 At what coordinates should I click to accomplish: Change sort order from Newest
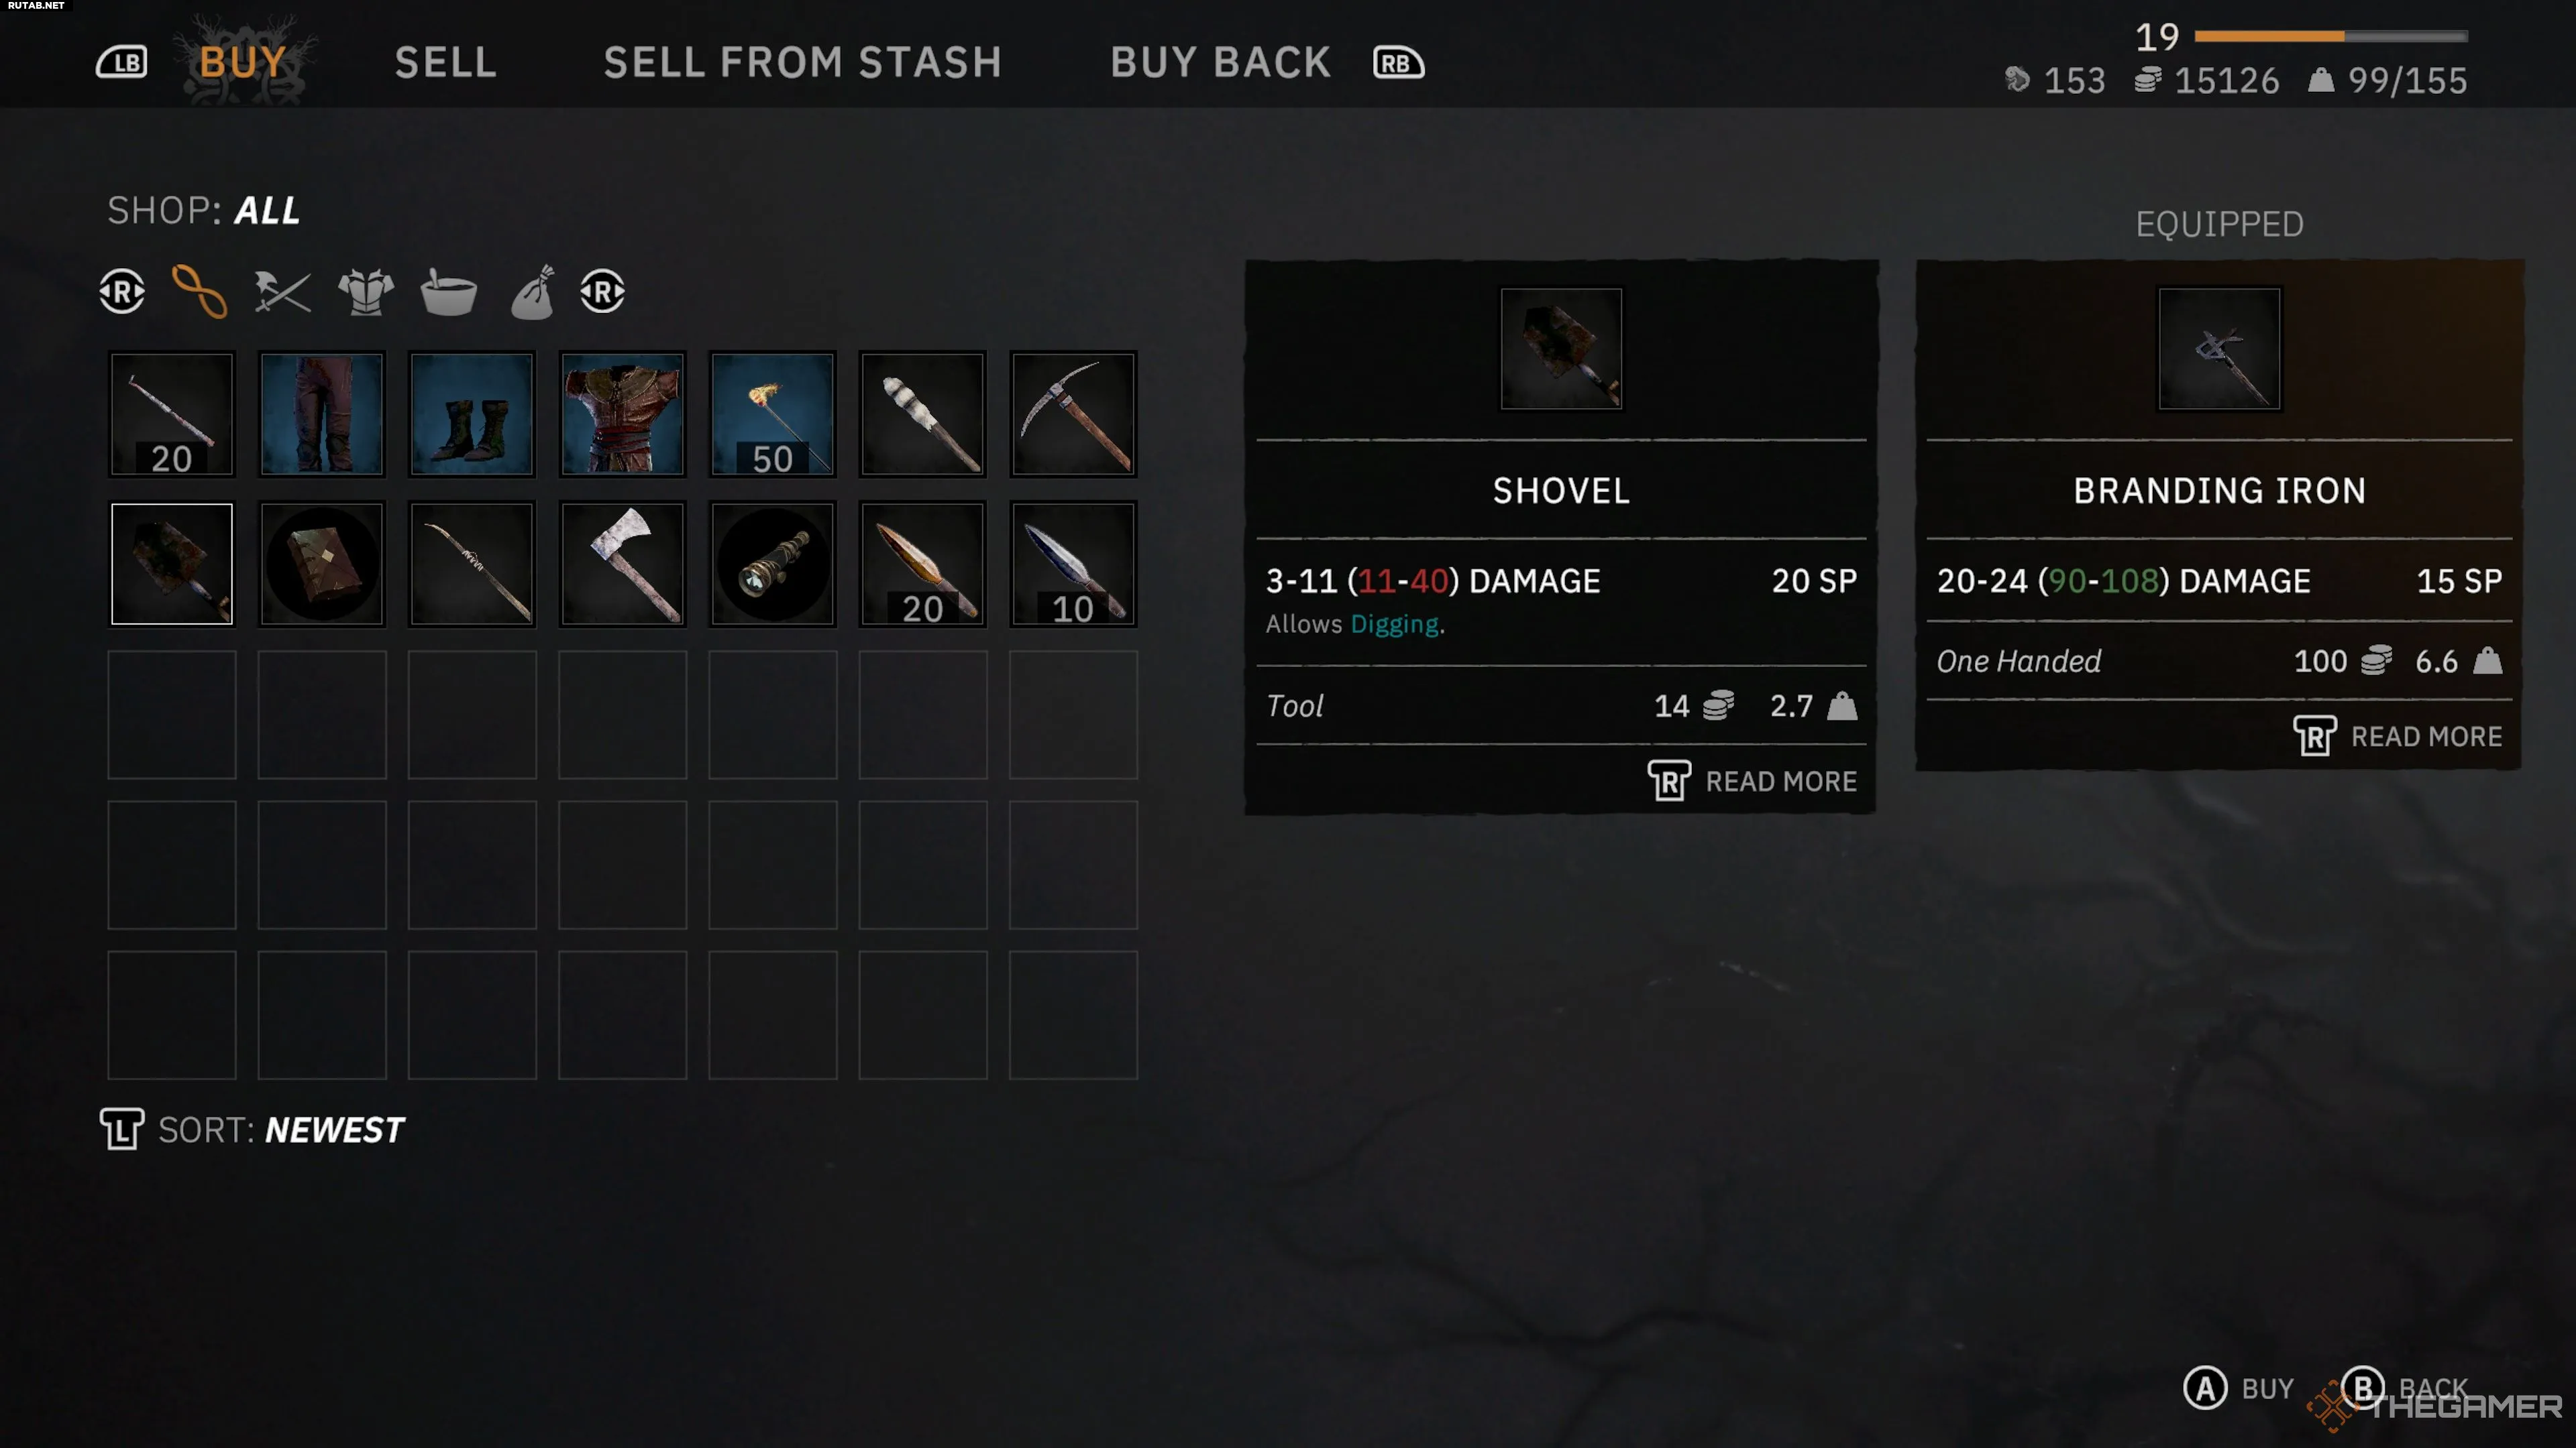[x=252, y=1130]
